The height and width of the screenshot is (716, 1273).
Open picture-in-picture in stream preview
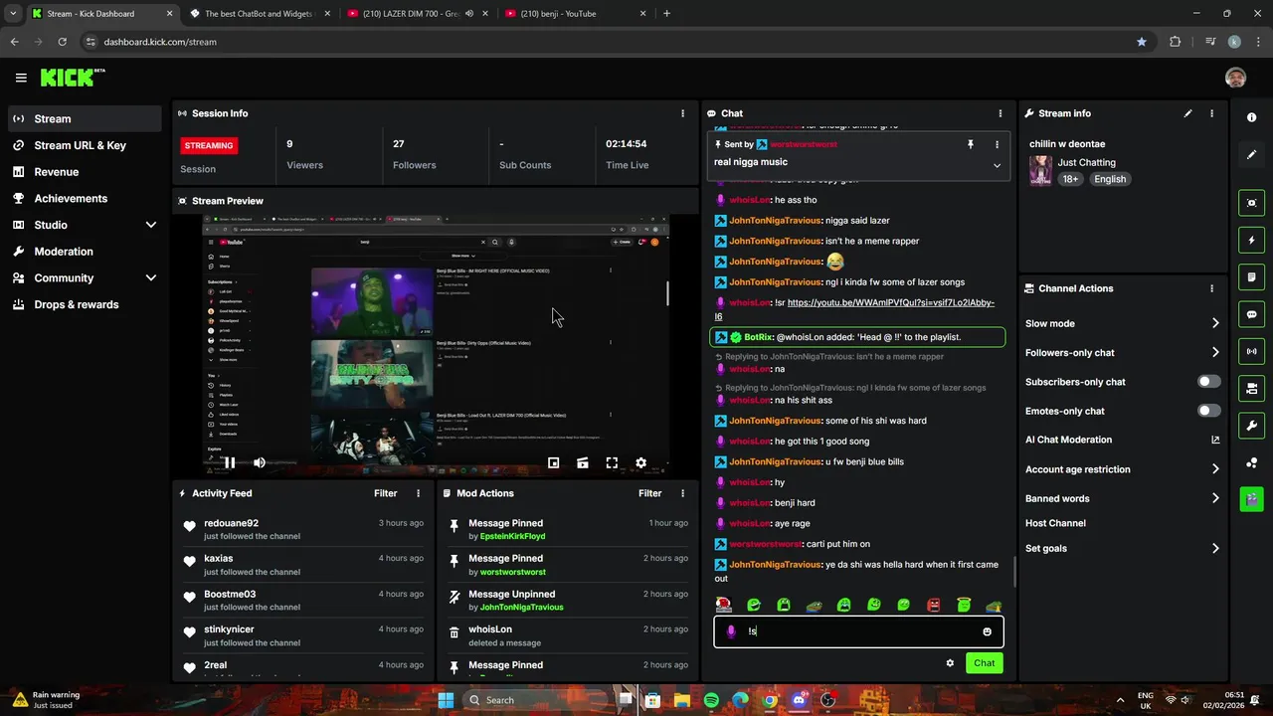coord(554,462)
